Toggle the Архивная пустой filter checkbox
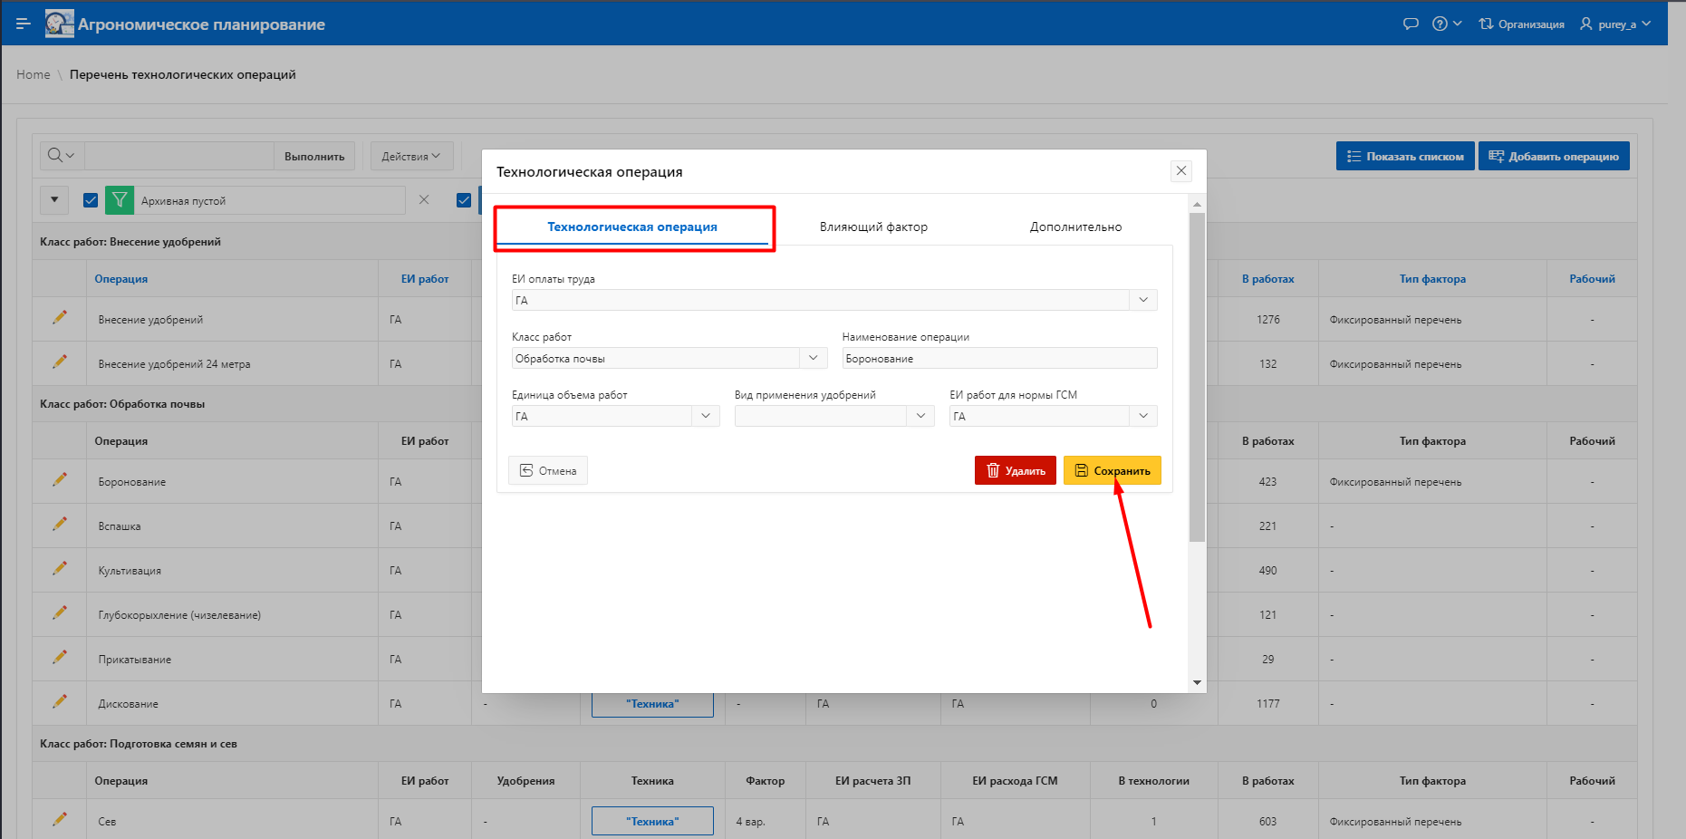The height and width of the screenshot is (839, 1686). coord(91,200)
